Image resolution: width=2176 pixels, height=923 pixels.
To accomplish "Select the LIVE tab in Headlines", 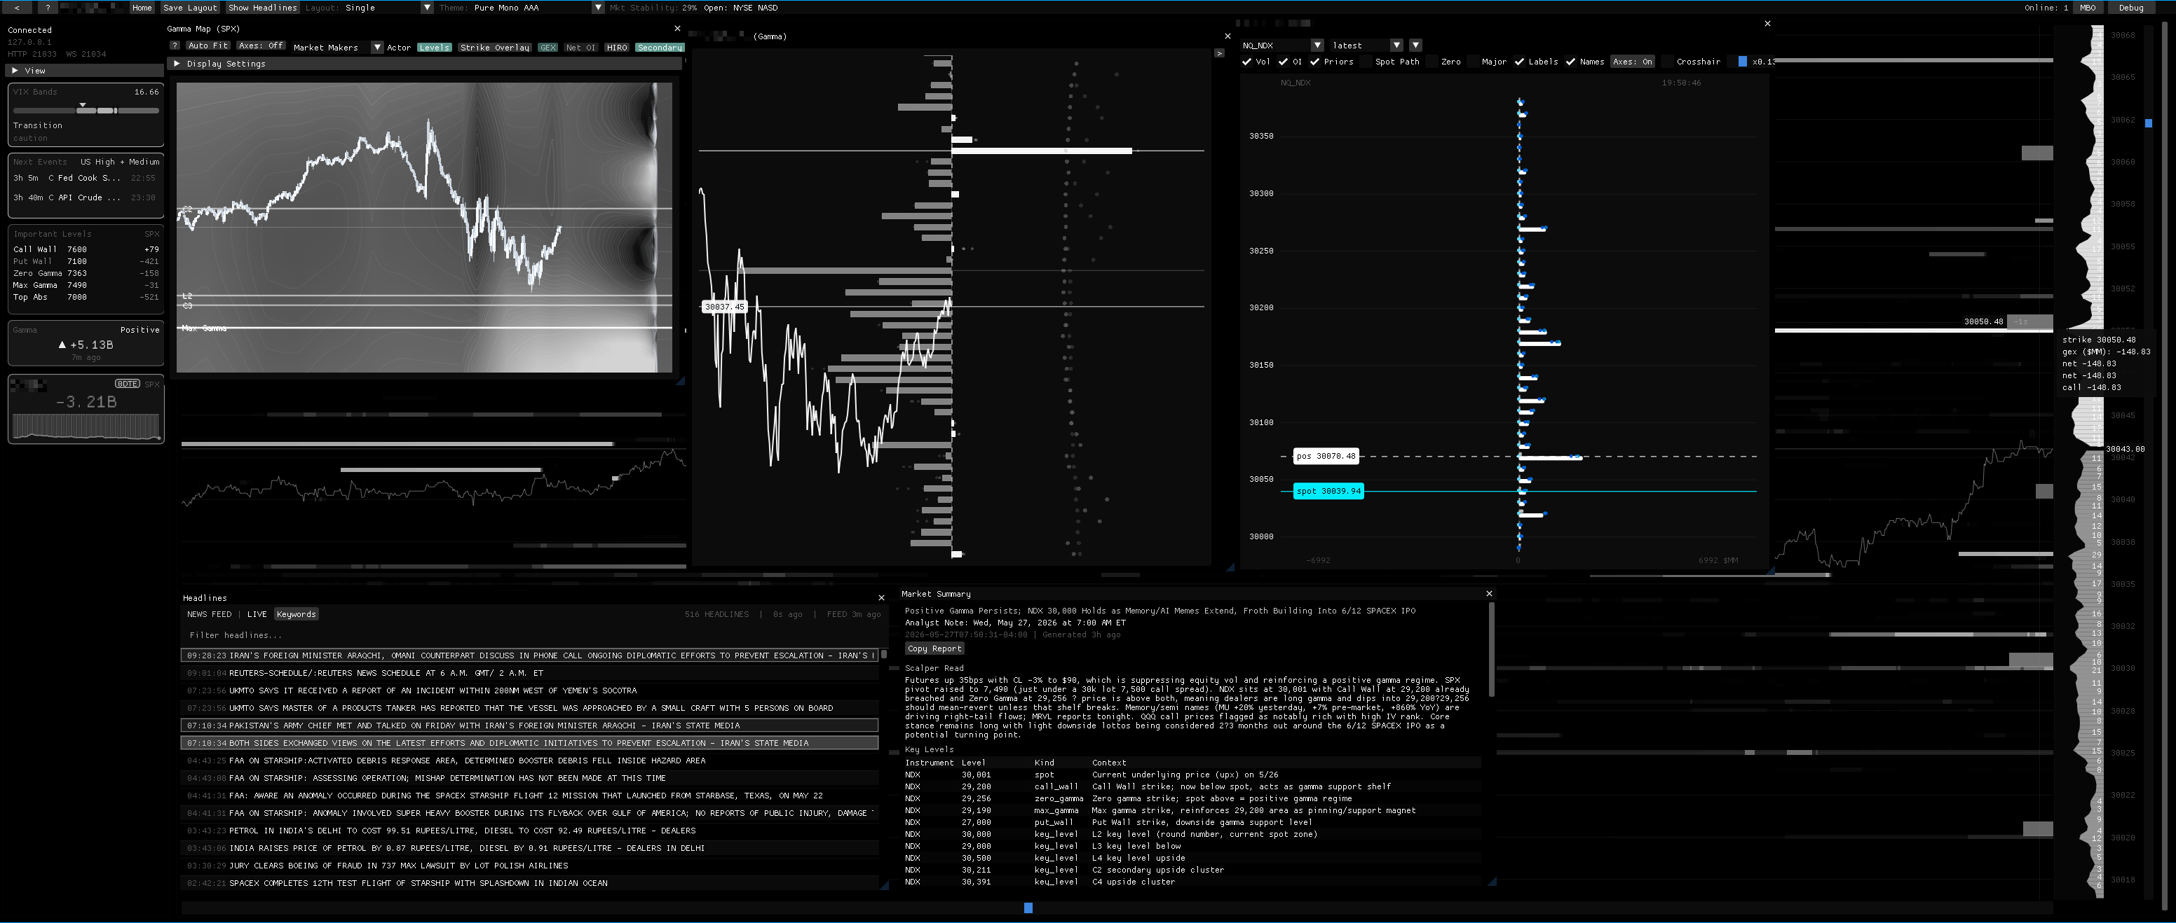I will (257, 614).
